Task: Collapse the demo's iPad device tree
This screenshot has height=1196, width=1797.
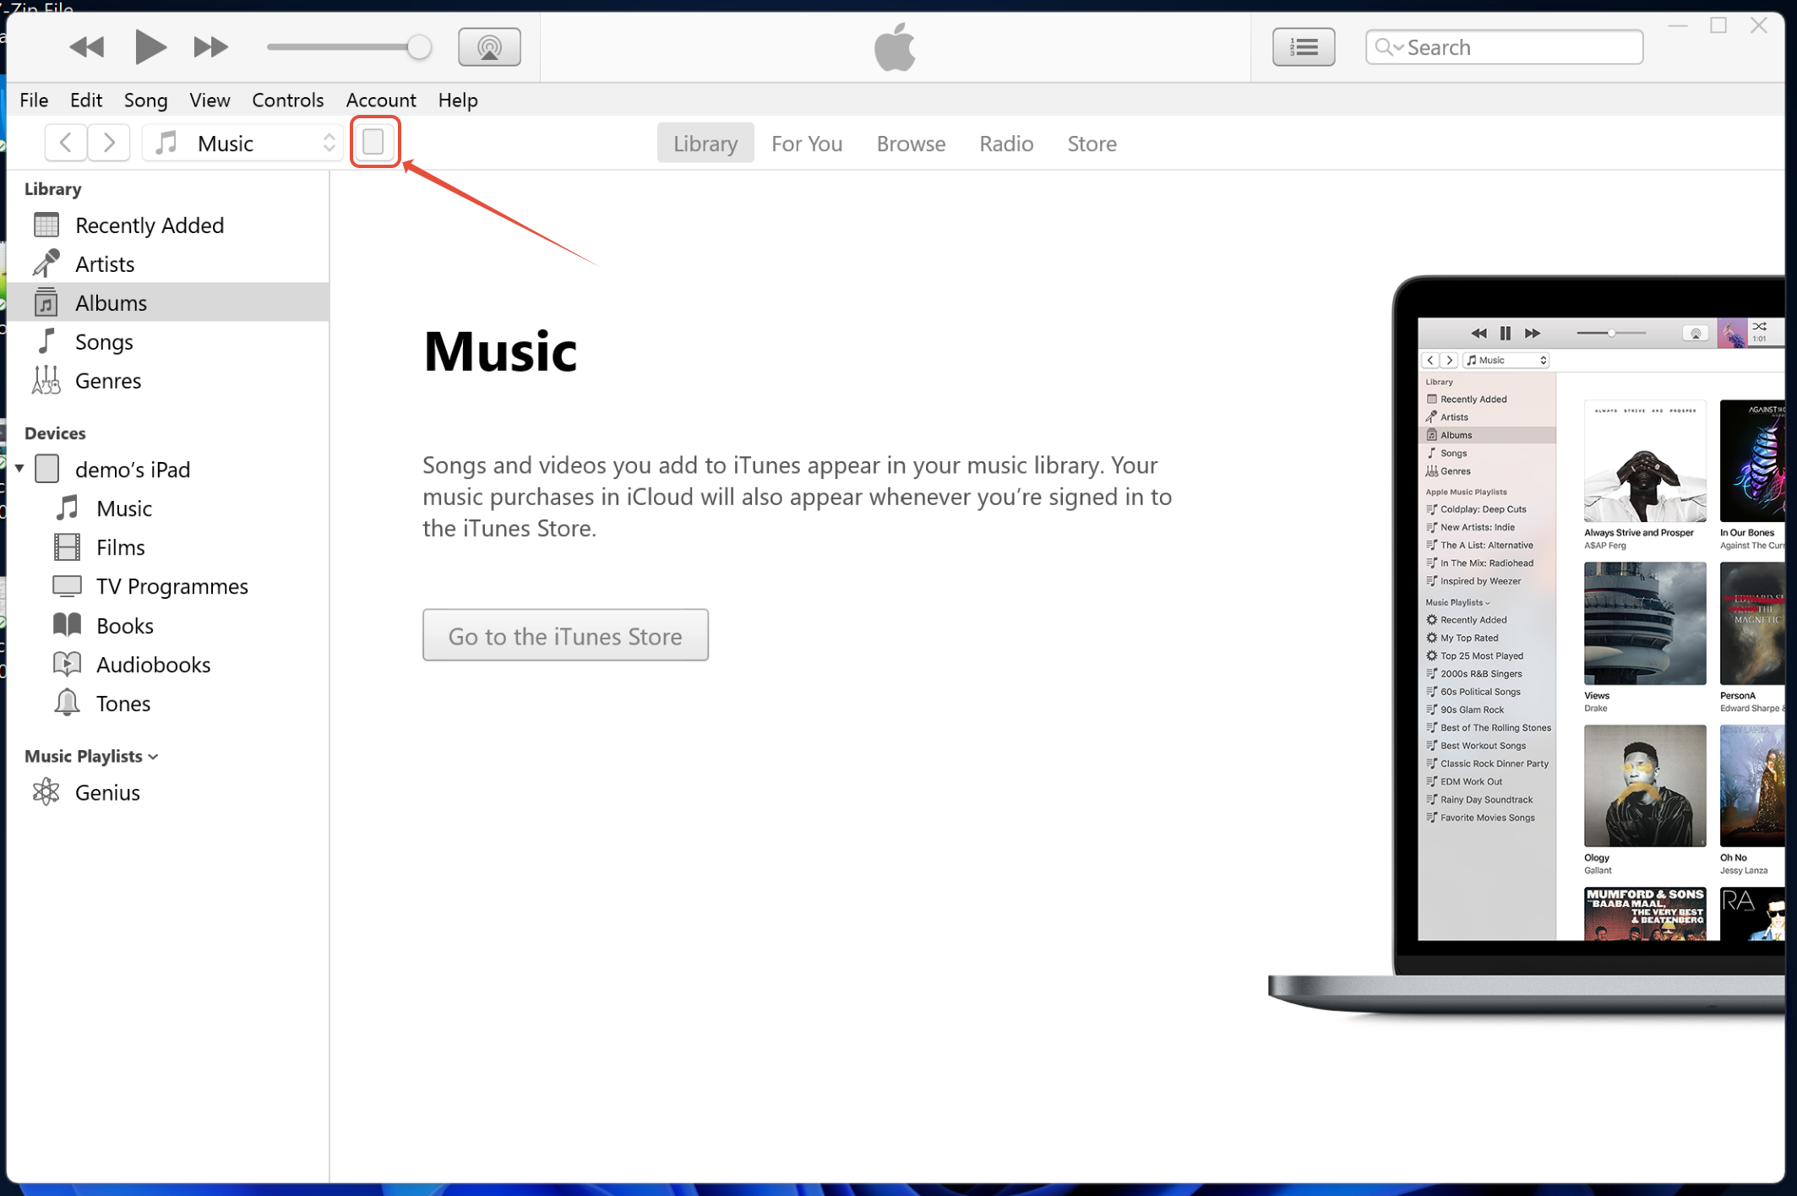Action: [19, 468]
